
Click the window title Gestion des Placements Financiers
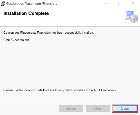tap(32, 4)
